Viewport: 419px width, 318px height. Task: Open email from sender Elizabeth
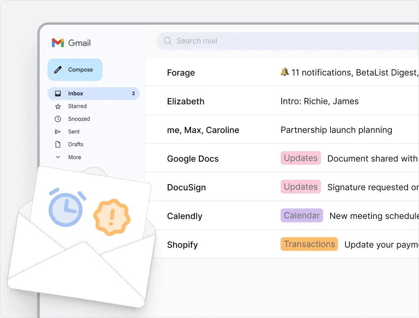pos(186,101)
